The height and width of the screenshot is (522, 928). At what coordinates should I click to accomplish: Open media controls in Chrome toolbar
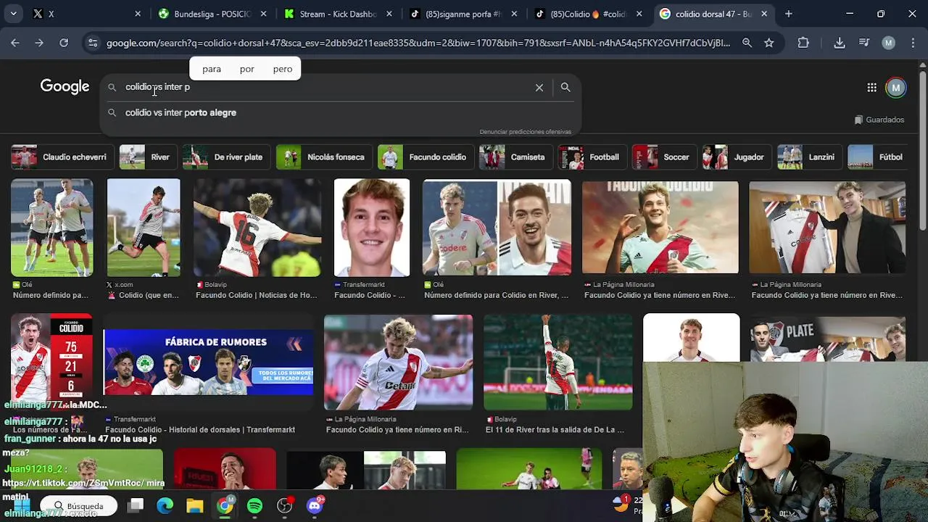[864, 43]
